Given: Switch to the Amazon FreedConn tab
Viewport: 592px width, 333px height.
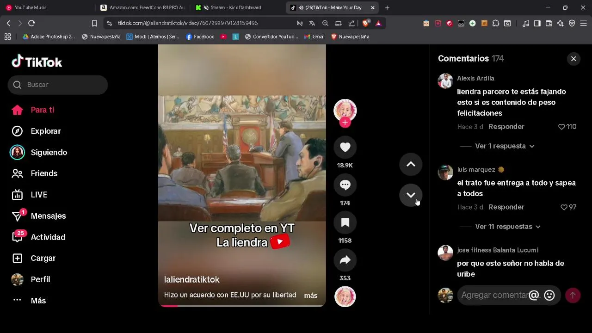Looking at the screenshot, I should [x=142, y=7].
